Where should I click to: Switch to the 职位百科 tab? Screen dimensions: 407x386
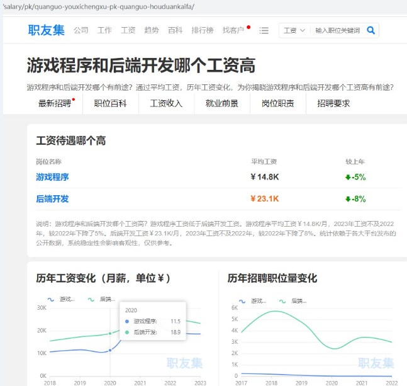pos(110,103)
